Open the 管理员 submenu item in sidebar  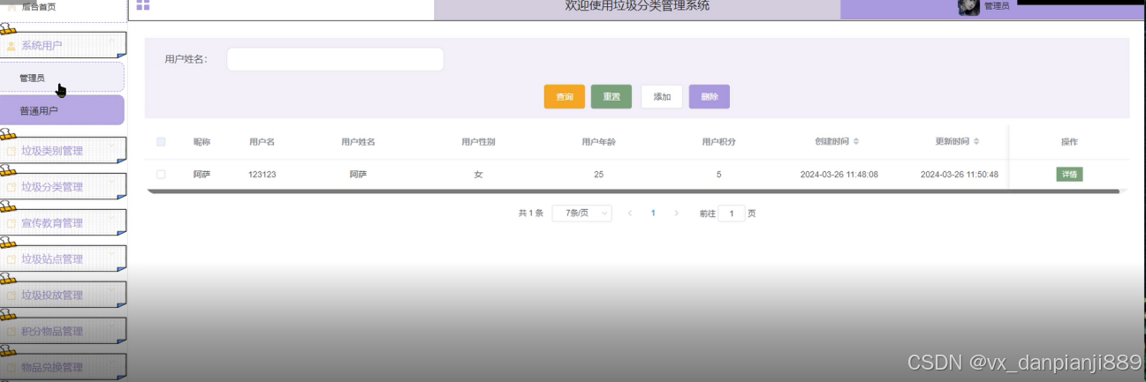(62, 78)
